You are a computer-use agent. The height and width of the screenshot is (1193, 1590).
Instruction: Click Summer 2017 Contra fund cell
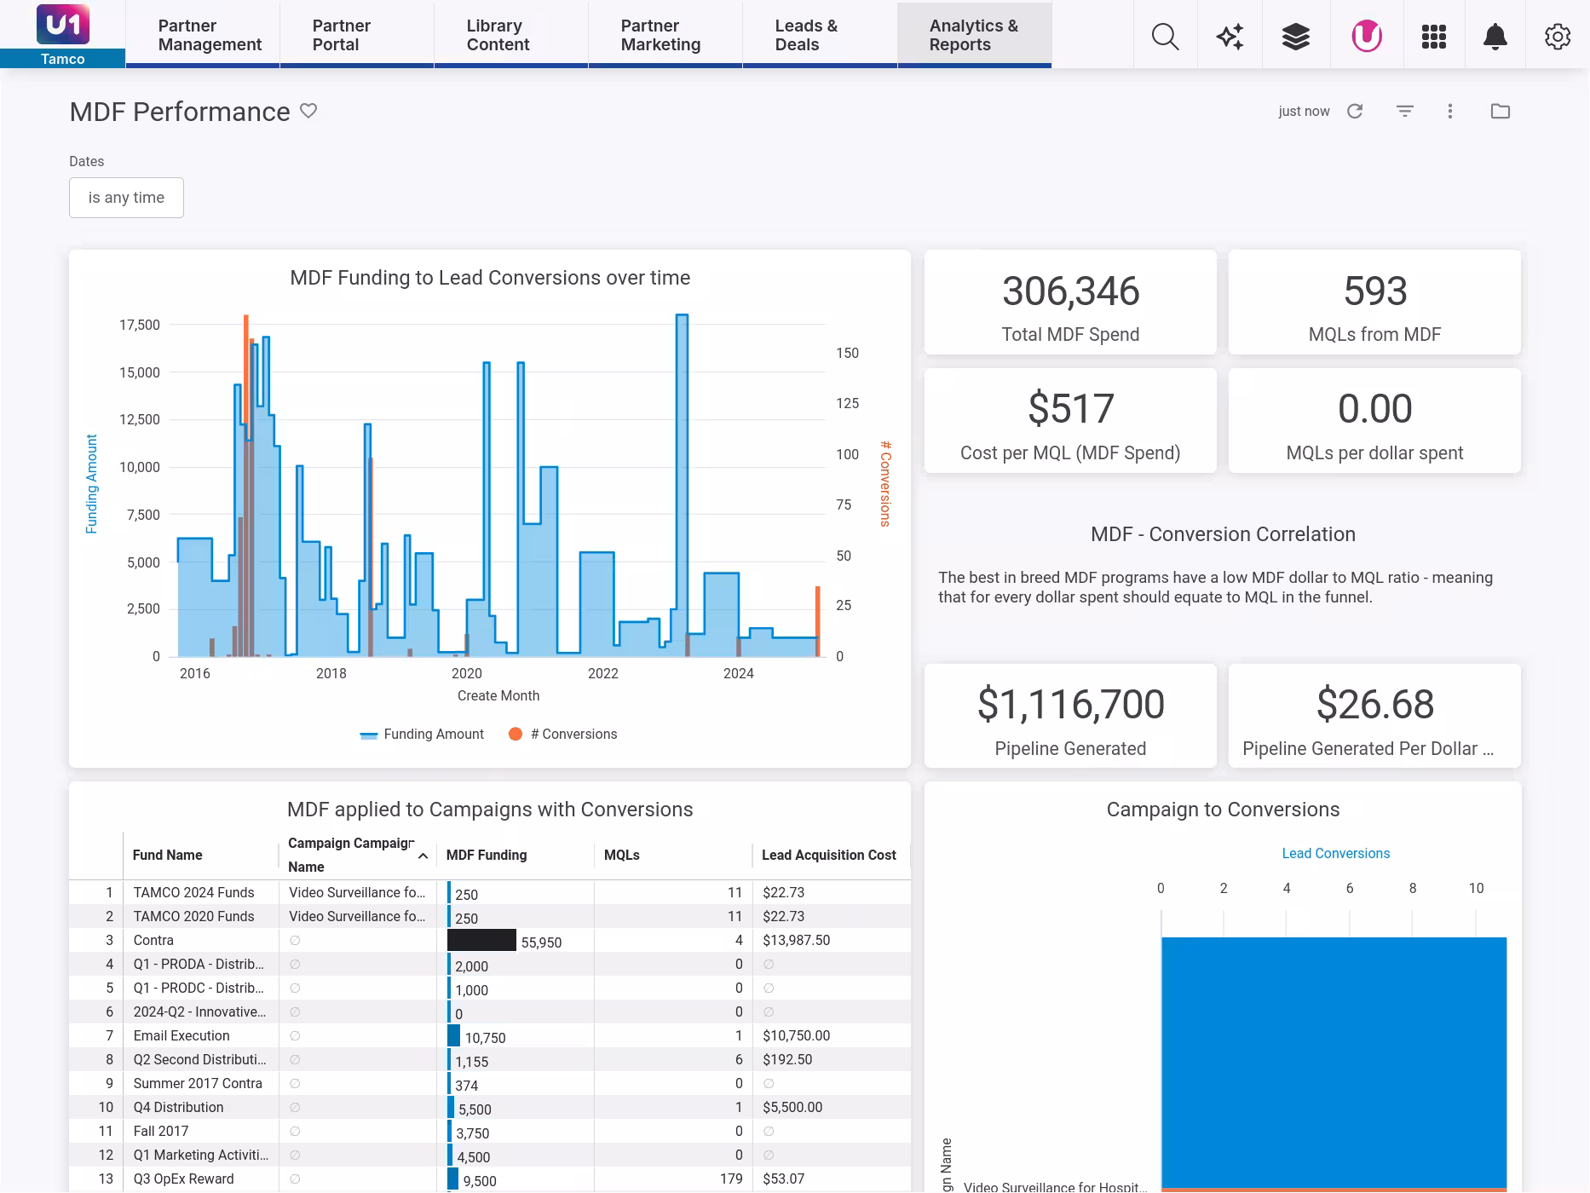(x=201, y=1083)
